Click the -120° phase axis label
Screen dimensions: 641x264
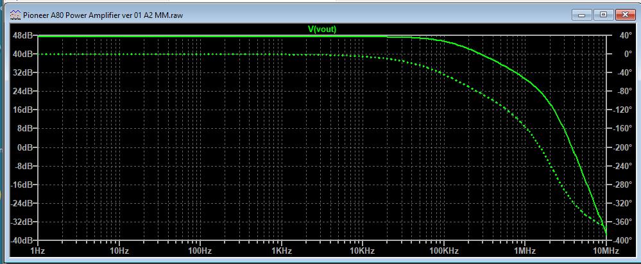coord(622,110)
